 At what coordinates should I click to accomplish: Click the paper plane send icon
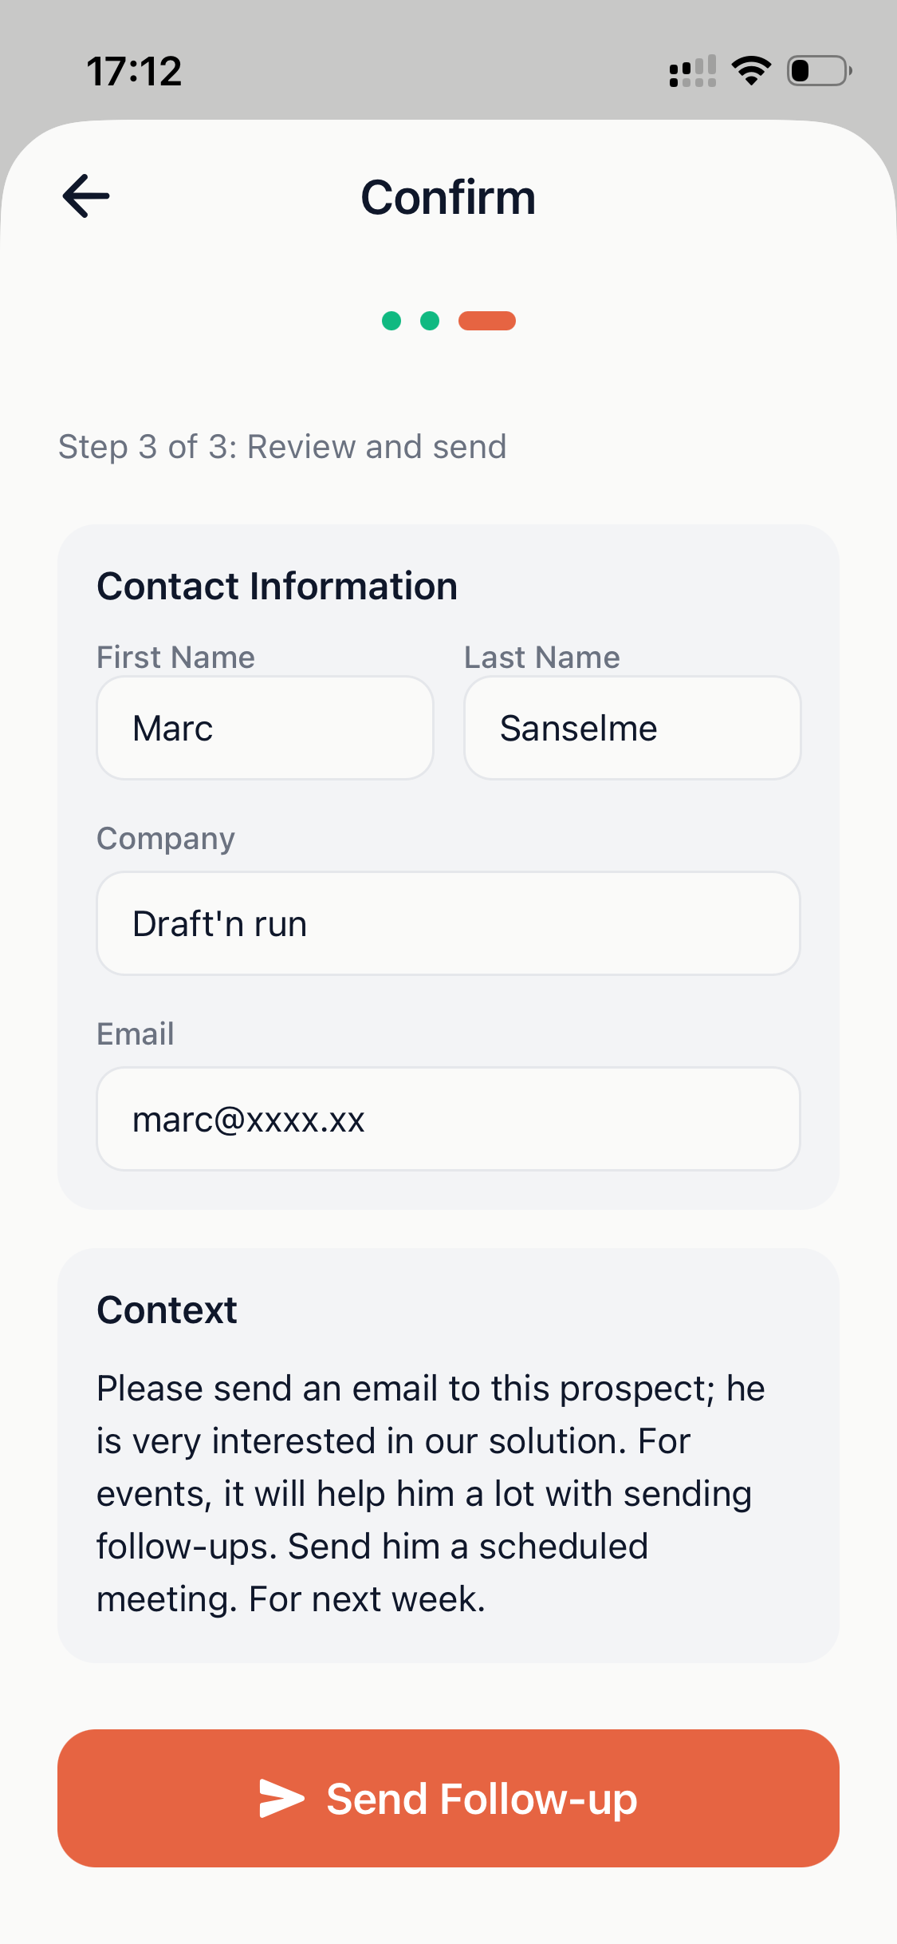[281, 1799]
